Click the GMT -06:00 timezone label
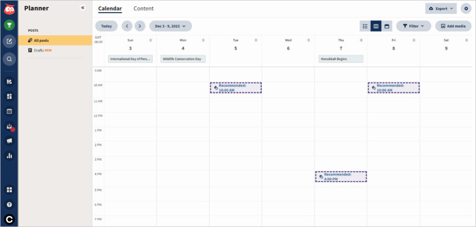This screenshot has width=476, height=227. point(98,40)
